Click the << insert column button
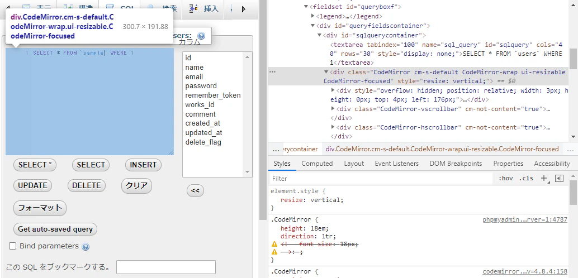Image resolution: width=578 pixels, height=278 pixels. [x=196, y=191]
